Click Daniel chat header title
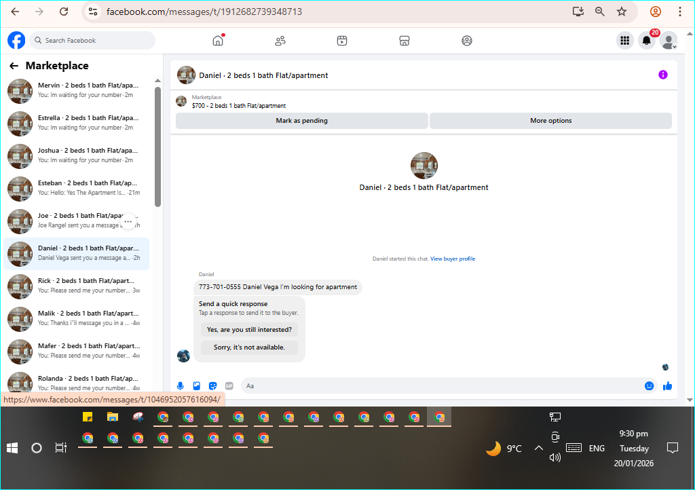Screen dimensions: 695x490 [263, 75]
